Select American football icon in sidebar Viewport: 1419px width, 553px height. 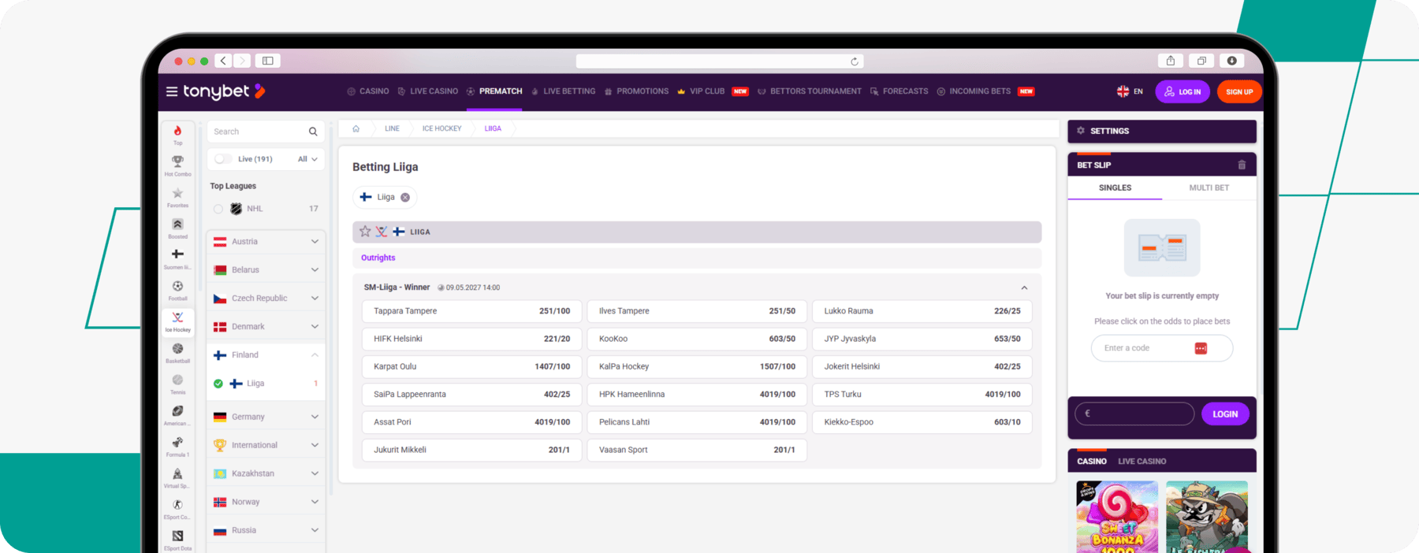[x=177, y=411]
